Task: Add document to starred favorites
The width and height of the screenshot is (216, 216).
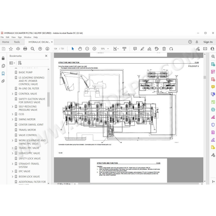Action: [x=11, y=49]
